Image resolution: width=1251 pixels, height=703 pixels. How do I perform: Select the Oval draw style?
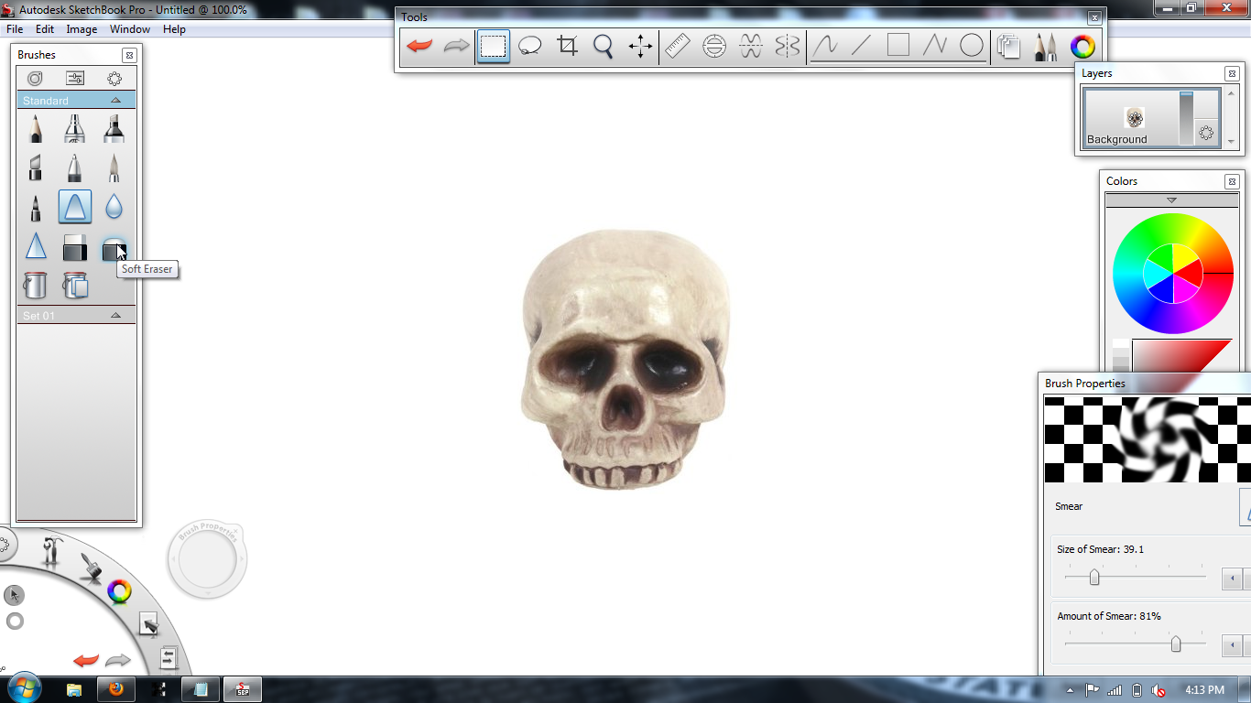972,46
